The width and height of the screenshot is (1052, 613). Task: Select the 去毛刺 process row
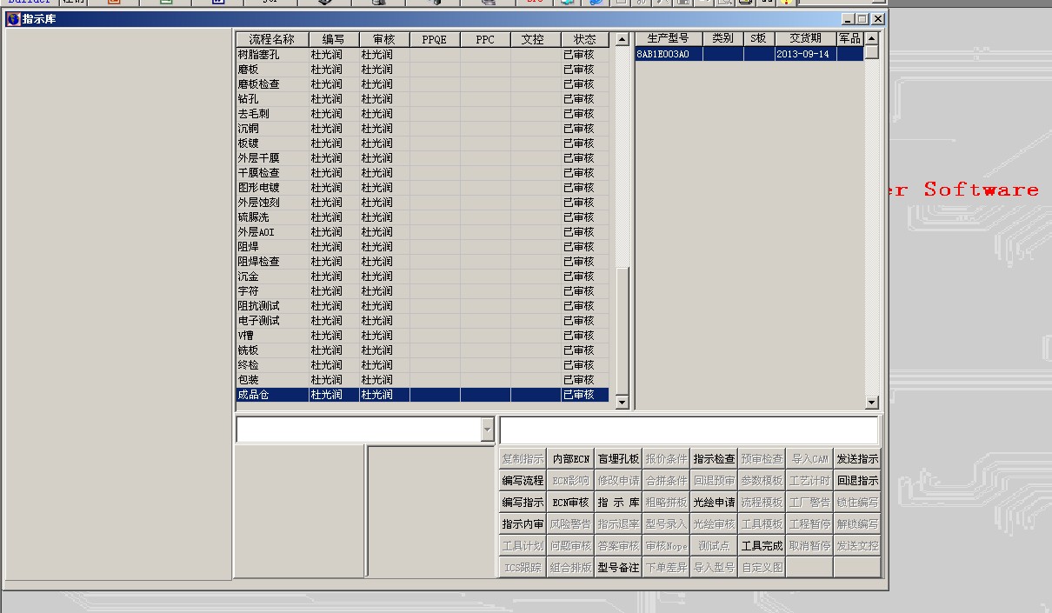pos(423,114)
